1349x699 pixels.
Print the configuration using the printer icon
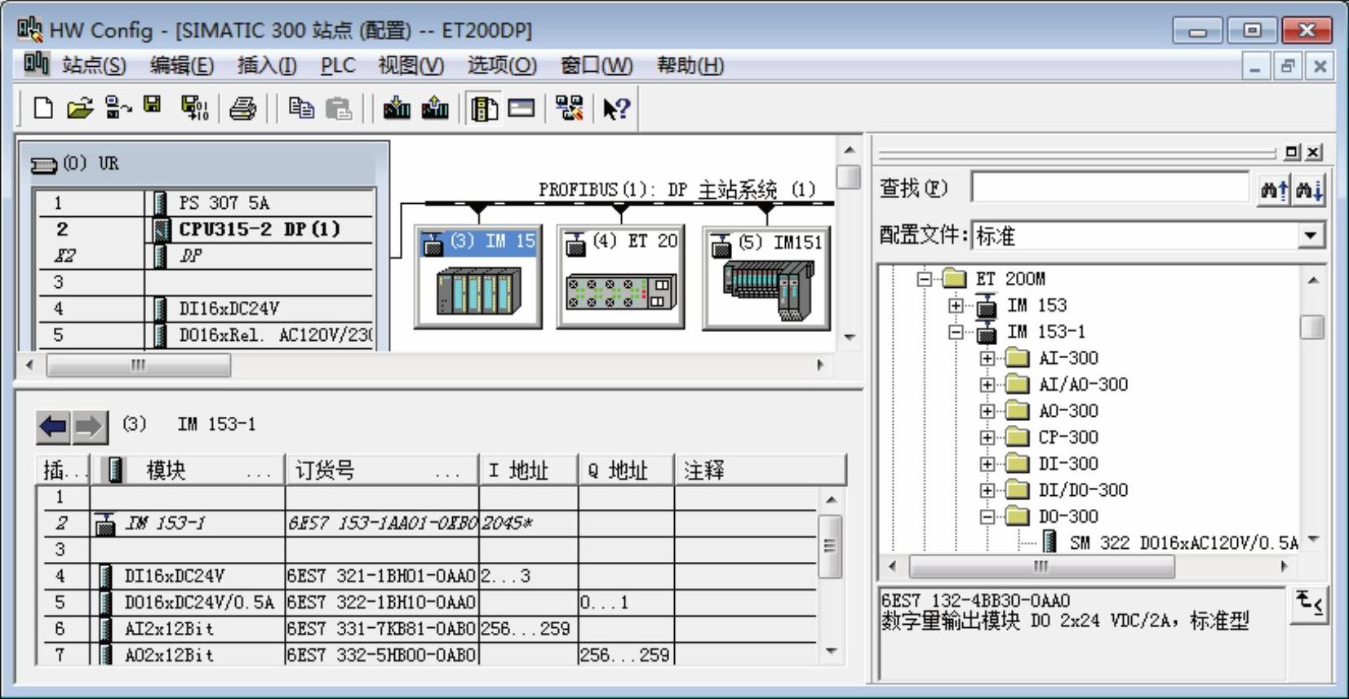pos(242,108)
